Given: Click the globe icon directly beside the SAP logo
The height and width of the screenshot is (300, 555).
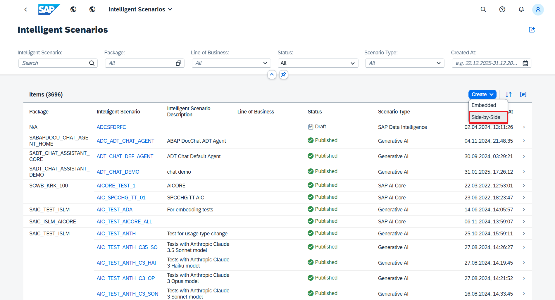Looking at the screenshot, I should [73, 9].
